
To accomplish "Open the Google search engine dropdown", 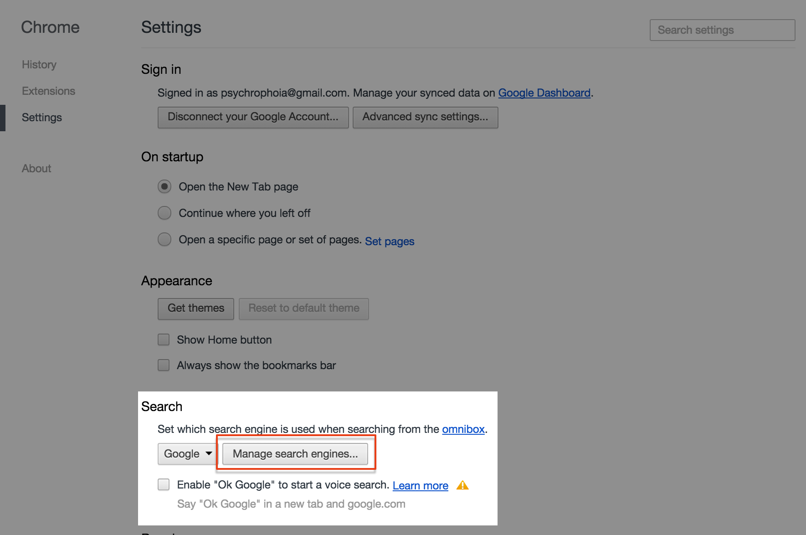I will coord(188,454).
